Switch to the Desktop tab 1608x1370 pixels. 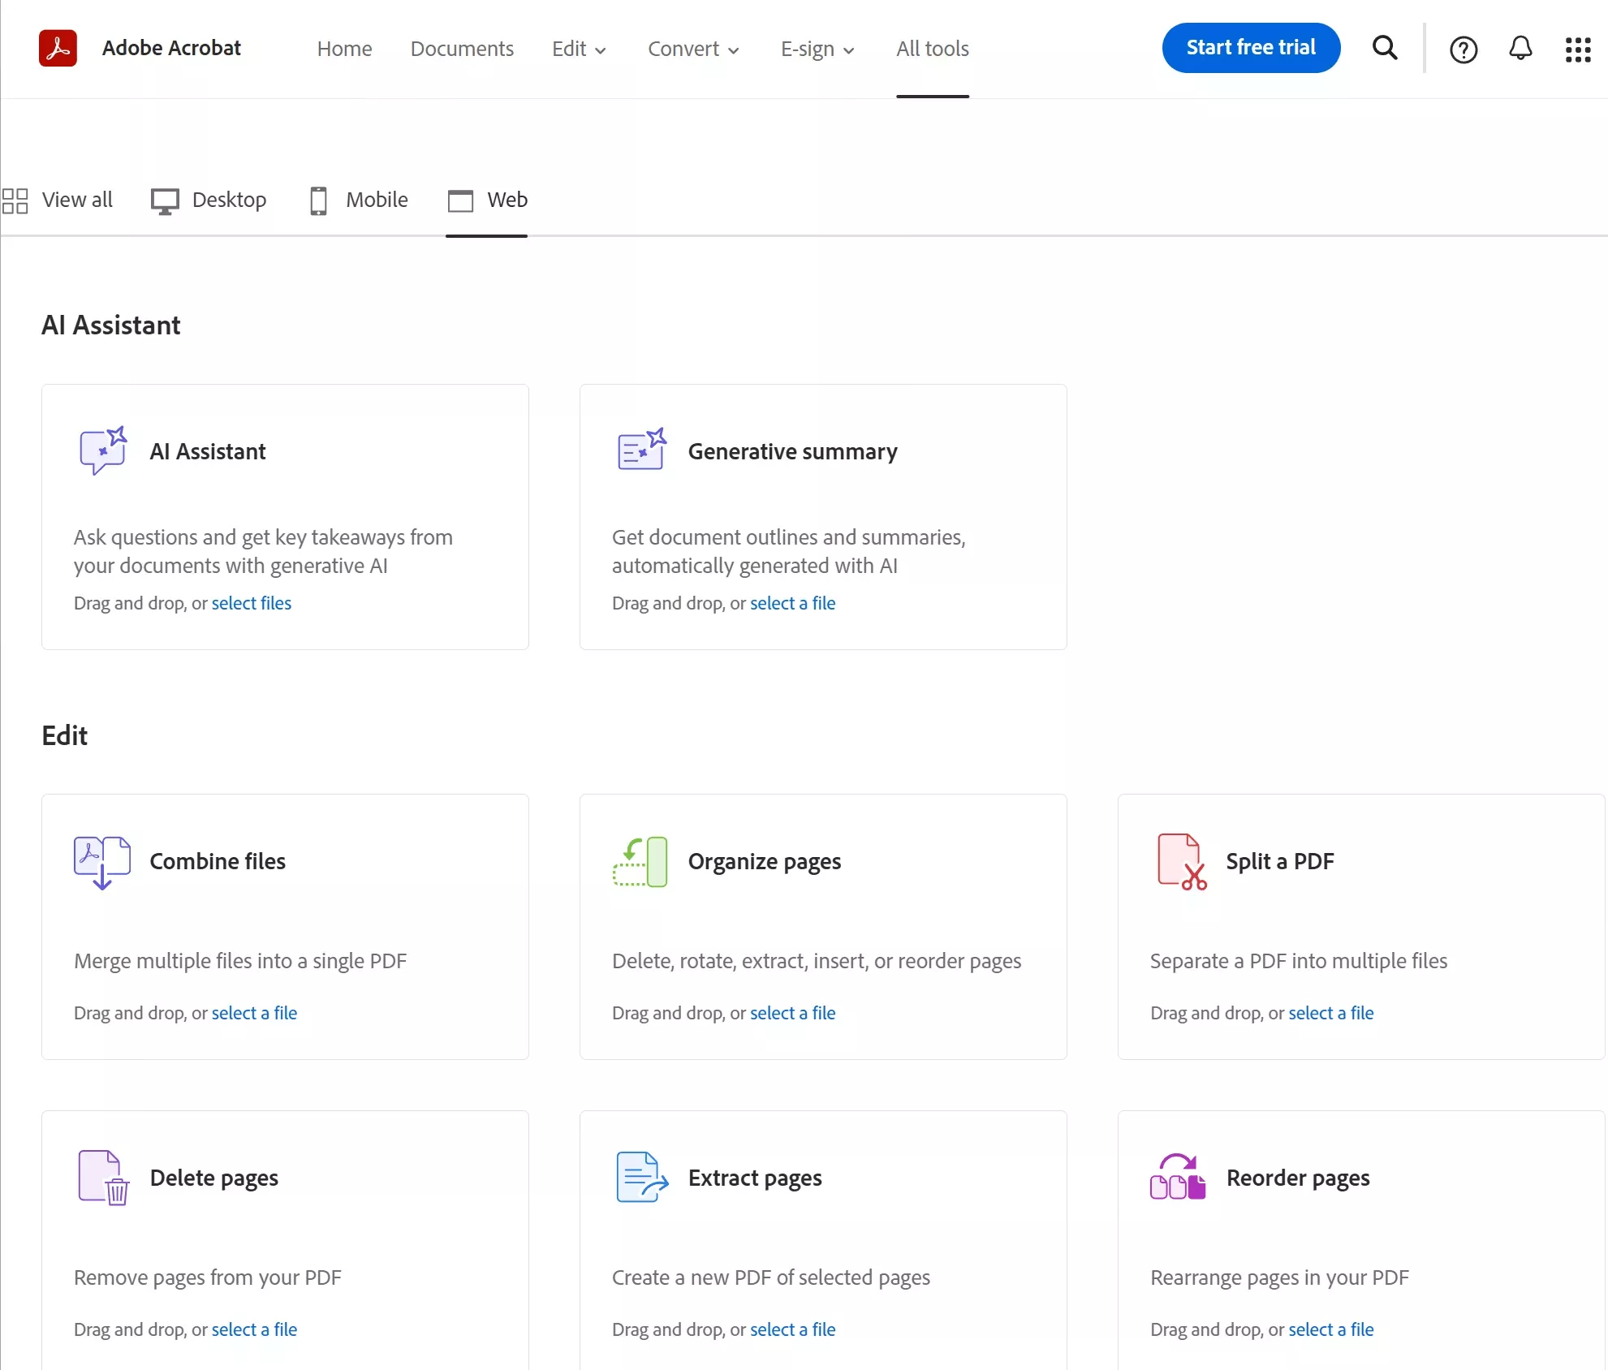[x=209, y=200]
